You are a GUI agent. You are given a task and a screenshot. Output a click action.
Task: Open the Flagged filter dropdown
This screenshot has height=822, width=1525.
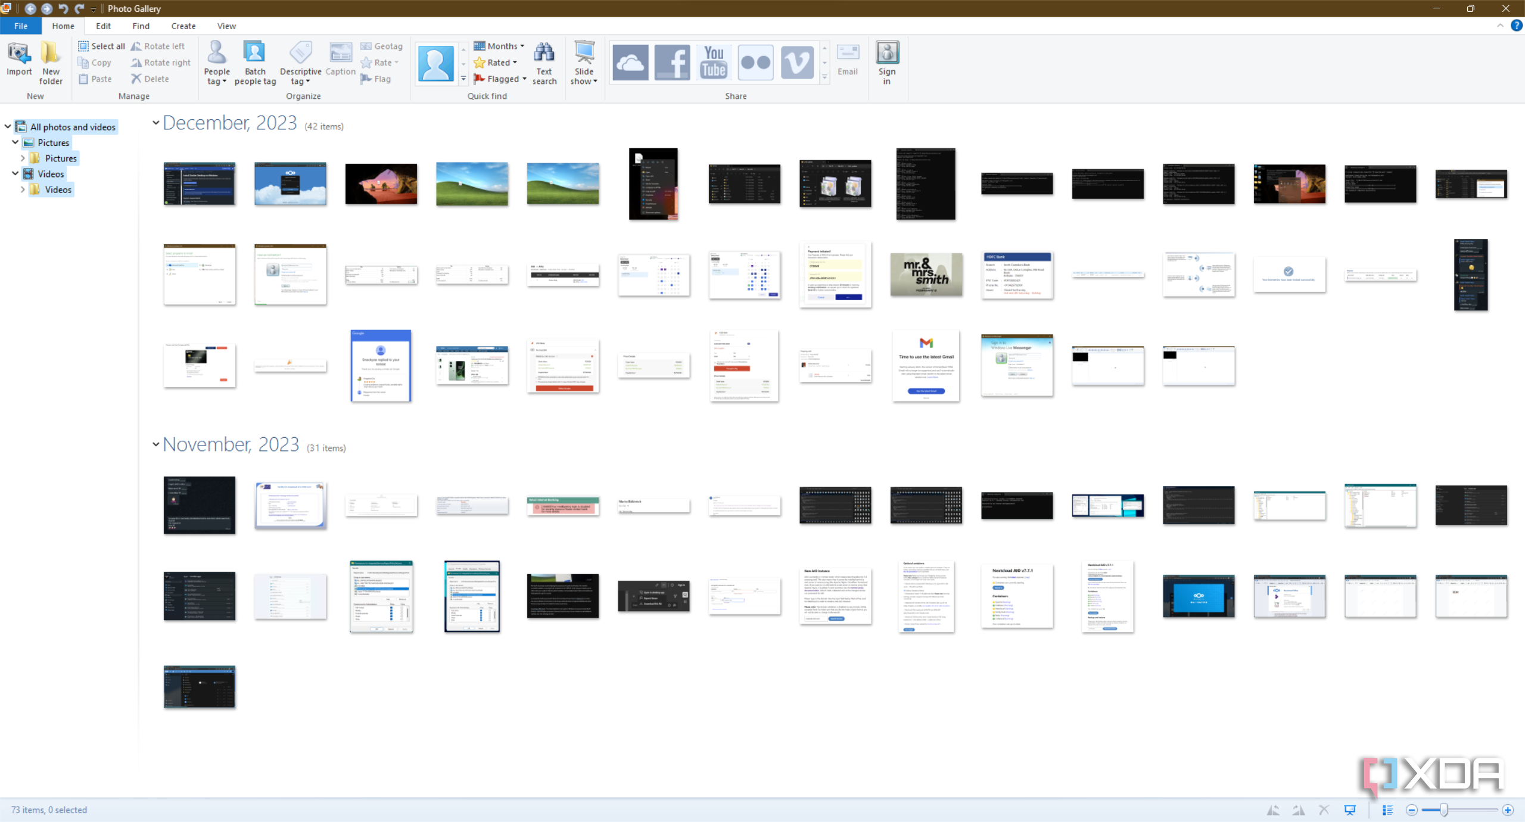click(500, 79)
